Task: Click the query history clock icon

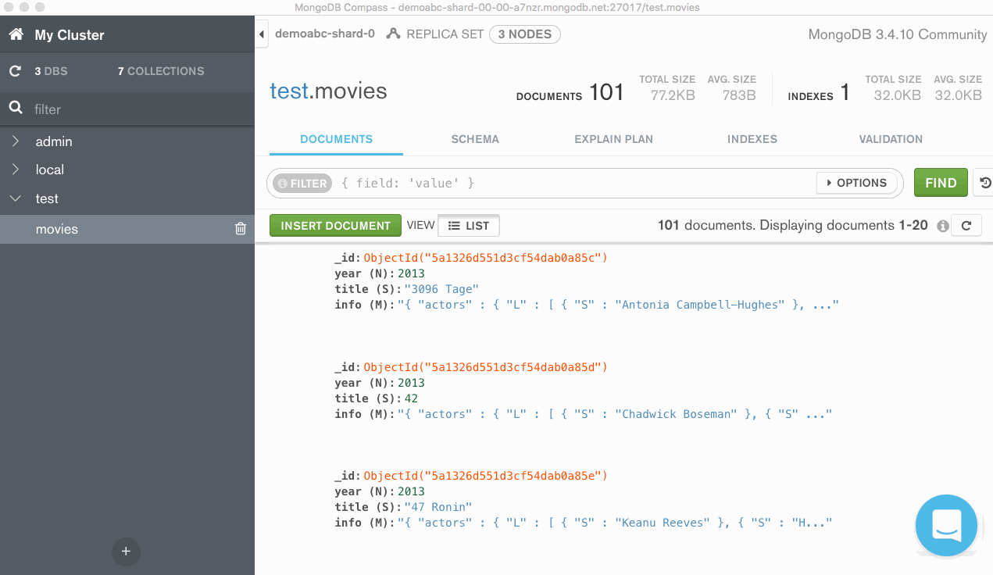Action: pos(984,183)
